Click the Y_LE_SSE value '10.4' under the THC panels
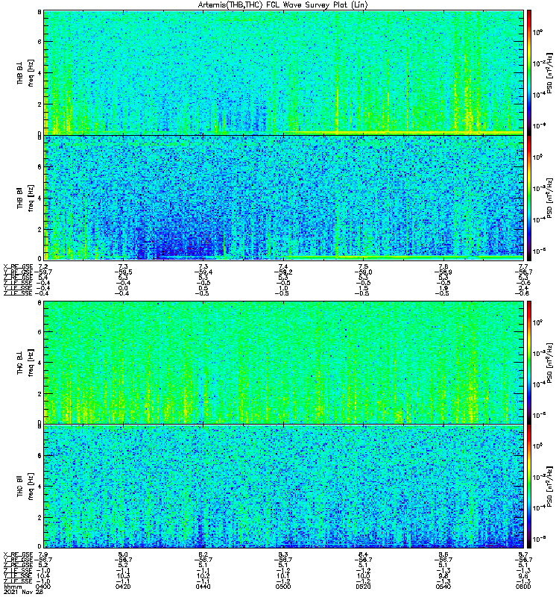The image size is (559, 597). click(43, 576)
